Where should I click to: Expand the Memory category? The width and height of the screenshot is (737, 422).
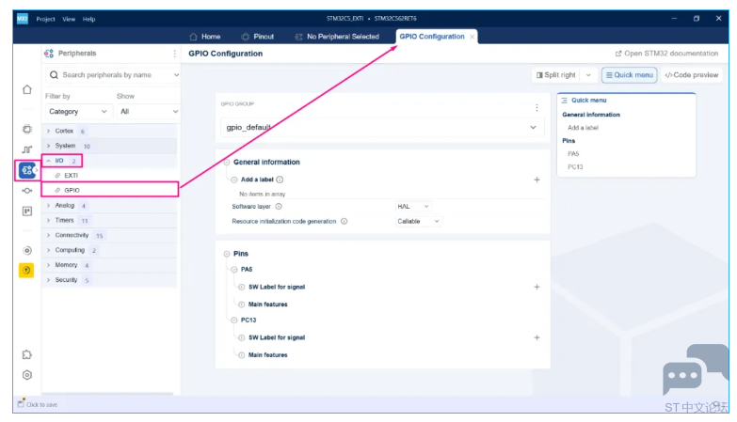pyautogui.click(x=48, y=265)
